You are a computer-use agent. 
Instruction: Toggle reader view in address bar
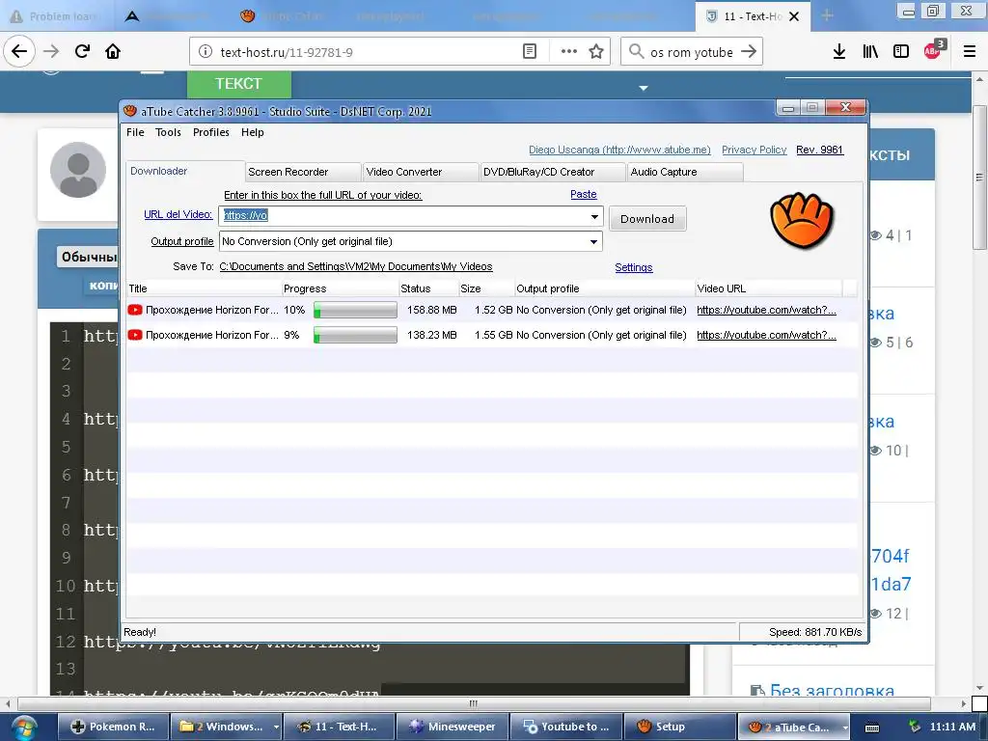tap(530, 52)
